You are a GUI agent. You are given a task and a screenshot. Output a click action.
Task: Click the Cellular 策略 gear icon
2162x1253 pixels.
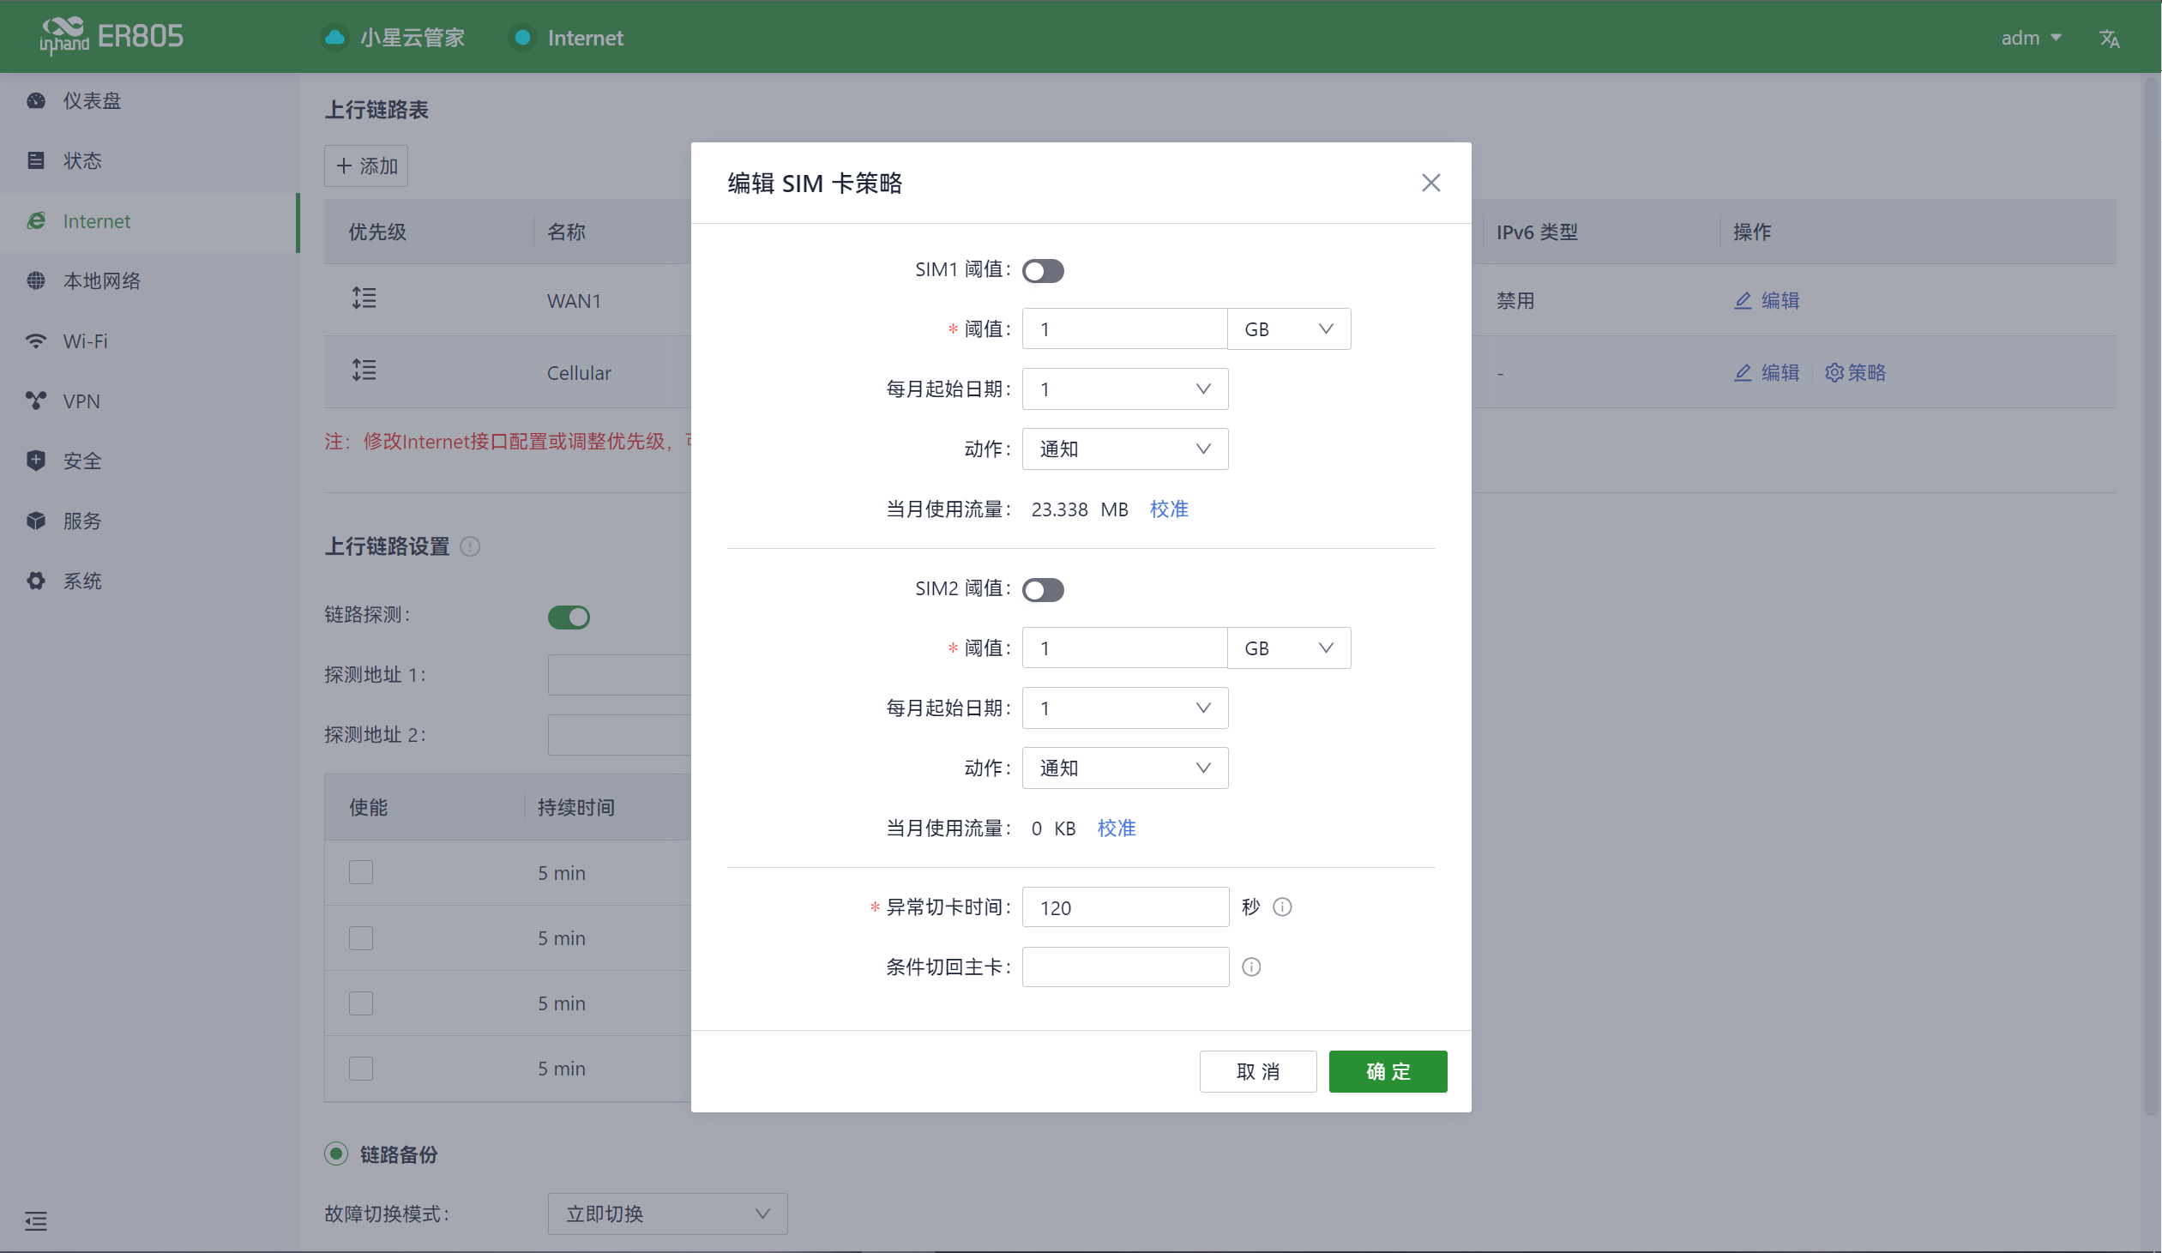1834,372
